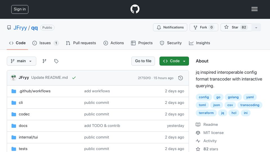Open the codec folder
Screen dimensions: 270x152
pyautogui.click(x=24, y=114)
